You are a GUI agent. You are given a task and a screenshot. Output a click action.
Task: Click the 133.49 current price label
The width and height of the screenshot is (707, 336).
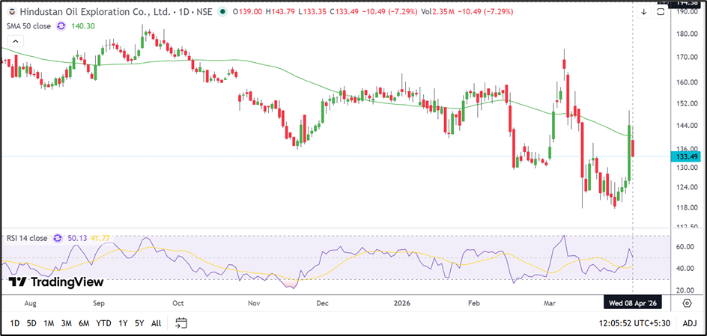click(x=685, y=156)
